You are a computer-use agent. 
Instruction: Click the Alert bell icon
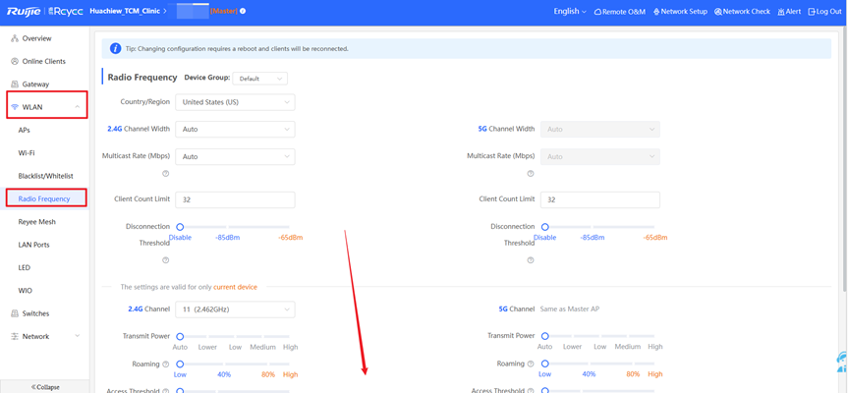(780, 12)
